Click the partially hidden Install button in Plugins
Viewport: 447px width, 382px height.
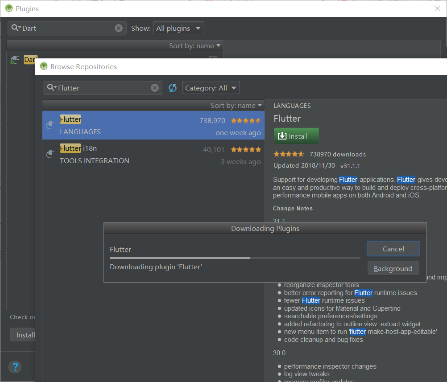23,335
